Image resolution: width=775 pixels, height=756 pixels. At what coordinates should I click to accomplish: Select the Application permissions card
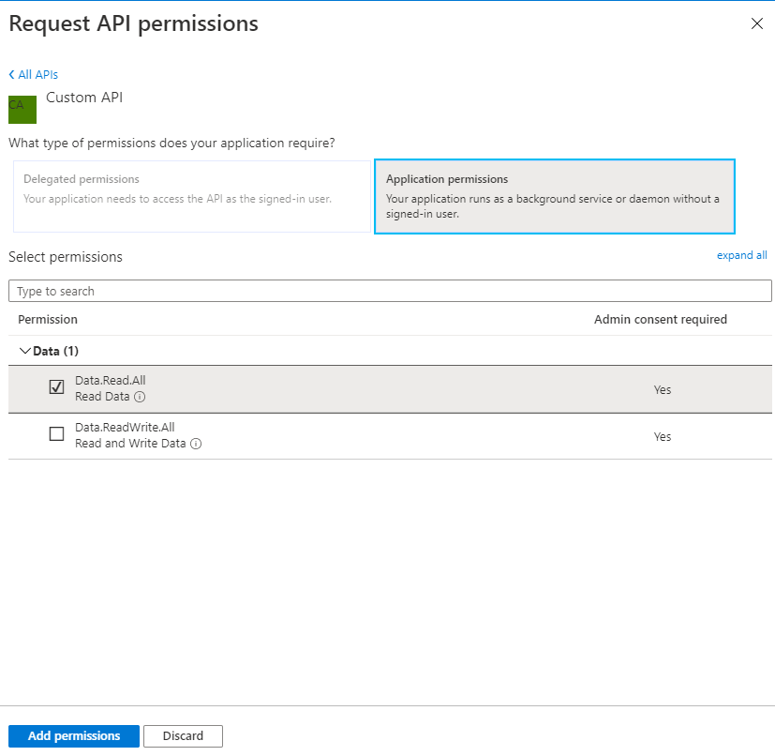tap(555, 196)
